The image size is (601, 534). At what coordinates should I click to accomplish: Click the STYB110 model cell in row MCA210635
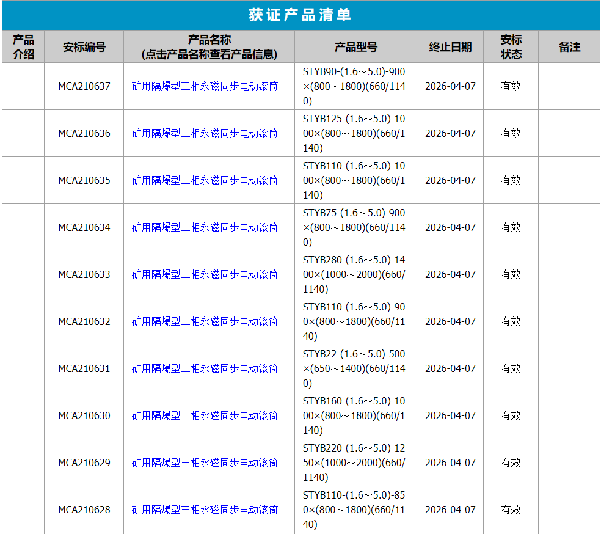pos(355,180)
